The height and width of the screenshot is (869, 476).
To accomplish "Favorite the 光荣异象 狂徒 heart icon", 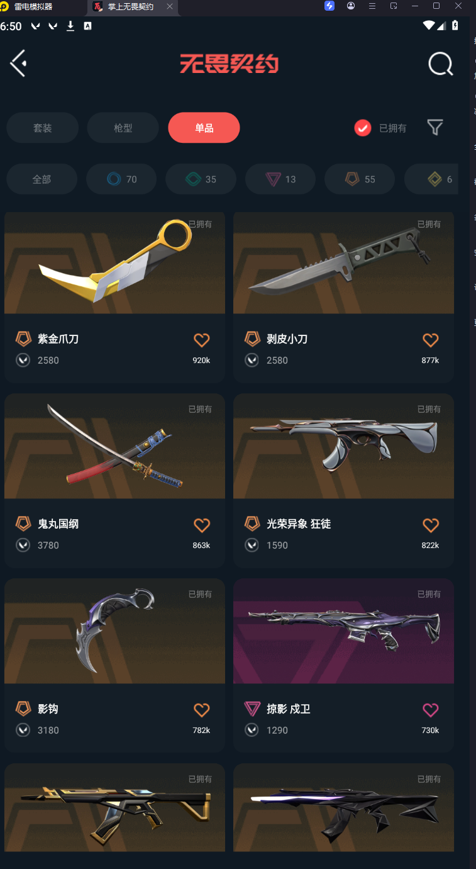I will tap(430, 525).
